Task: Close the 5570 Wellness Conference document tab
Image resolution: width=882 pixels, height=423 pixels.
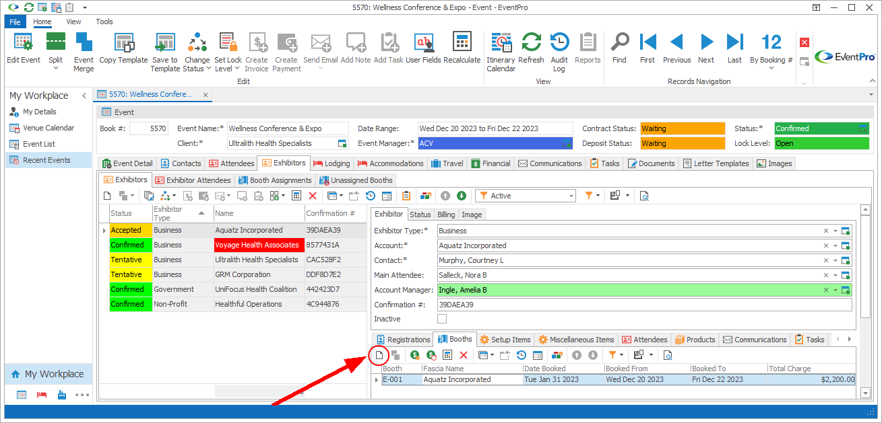Action: click(x=206, y=95)
